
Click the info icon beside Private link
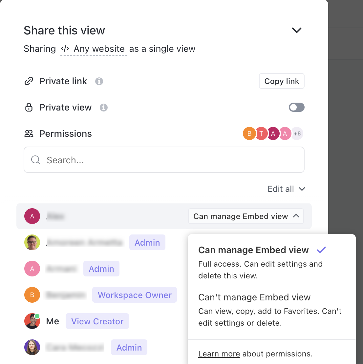point(99,81)
